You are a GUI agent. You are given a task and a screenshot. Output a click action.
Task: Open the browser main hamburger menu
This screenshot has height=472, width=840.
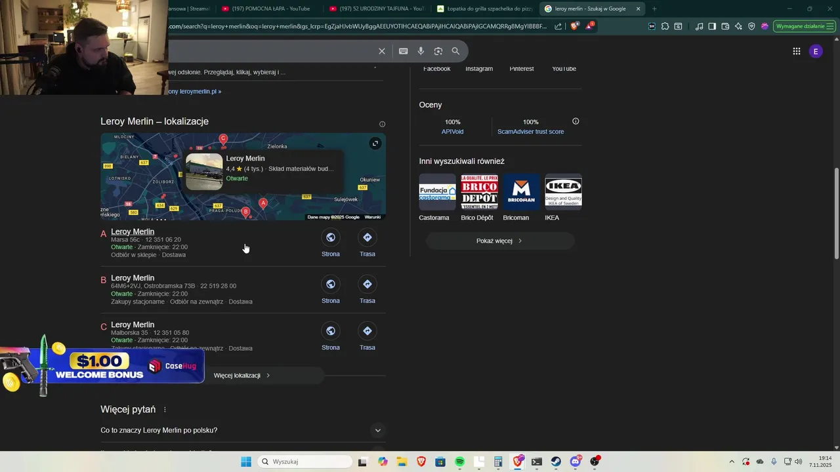tap(829, 26)
